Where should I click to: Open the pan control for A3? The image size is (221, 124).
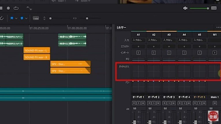[x=169, y=87]
